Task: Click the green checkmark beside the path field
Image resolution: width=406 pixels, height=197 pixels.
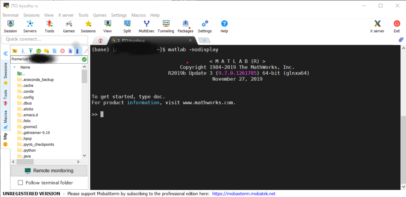Action: (84, 60)
